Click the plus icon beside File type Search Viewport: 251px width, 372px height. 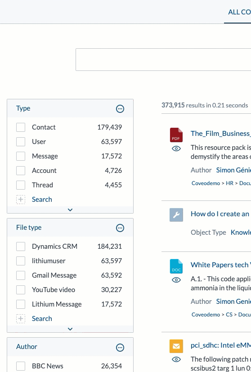[21, 318]
